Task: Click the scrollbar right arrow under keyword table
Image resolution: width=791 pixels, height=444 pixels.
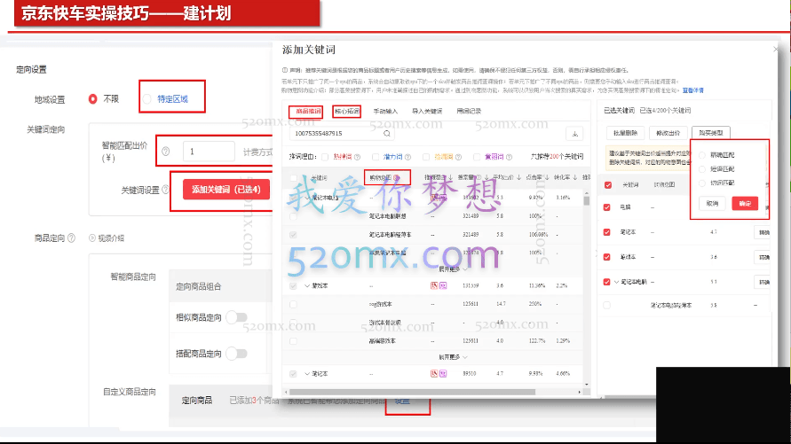Action: (x=579, y=392)
